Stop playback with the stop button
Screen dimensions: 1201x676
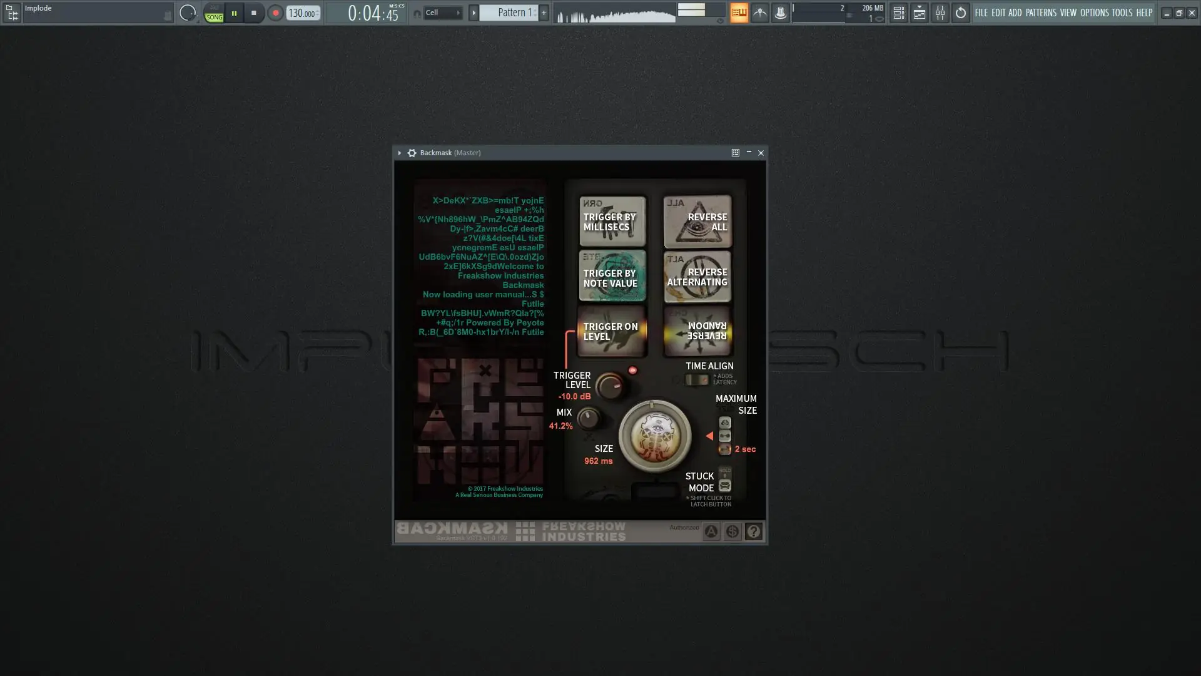(x=253, y=13)
